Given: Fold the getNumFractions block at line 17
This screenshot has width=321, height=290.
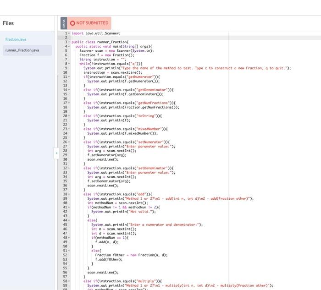Looking at the screenshot, I should tap(69, 103).
